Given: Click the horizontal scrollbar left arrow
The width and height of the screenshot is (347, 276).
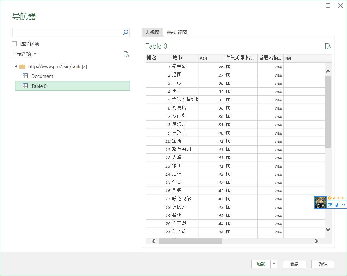Looking at the screenshot, I should tap(154, 241).
